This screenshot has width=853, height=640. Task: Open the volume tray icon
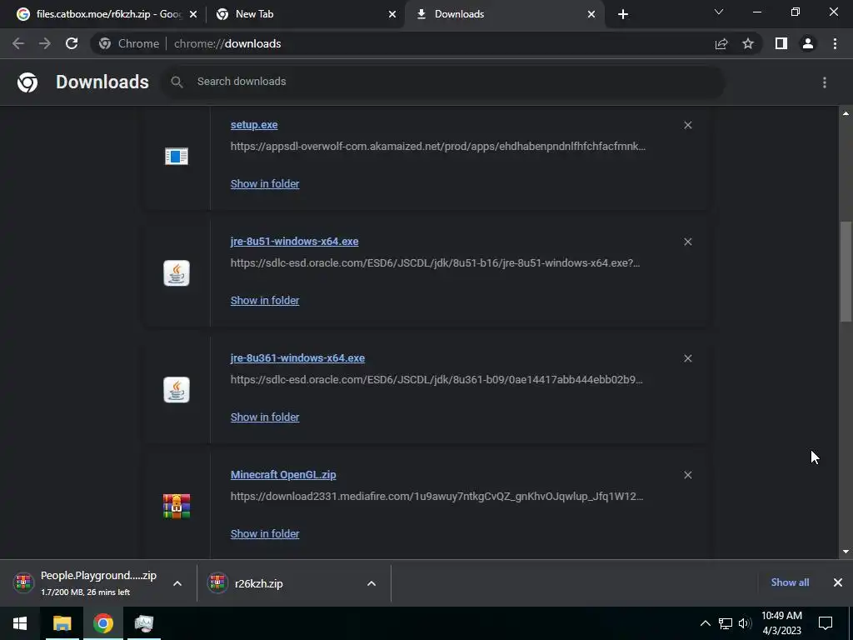click(x=745, y=623)
